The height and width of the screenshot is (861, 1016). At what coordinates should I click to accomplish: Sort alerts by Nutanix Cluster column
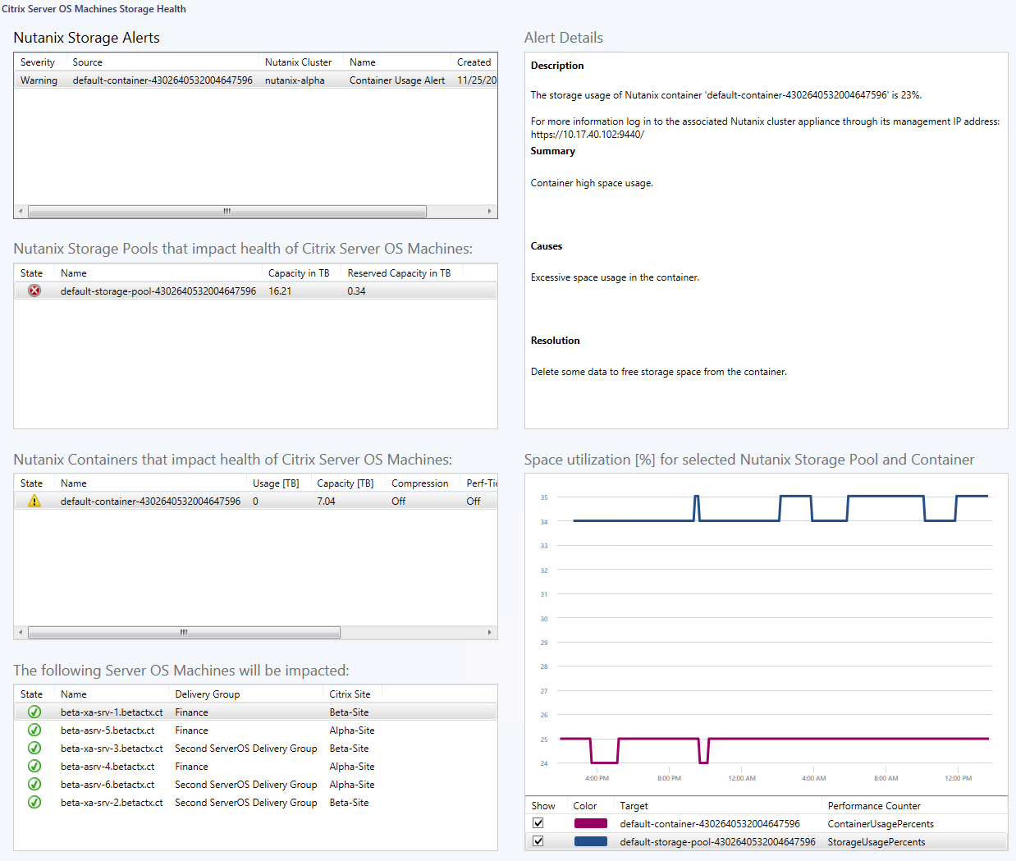[298, 62]
